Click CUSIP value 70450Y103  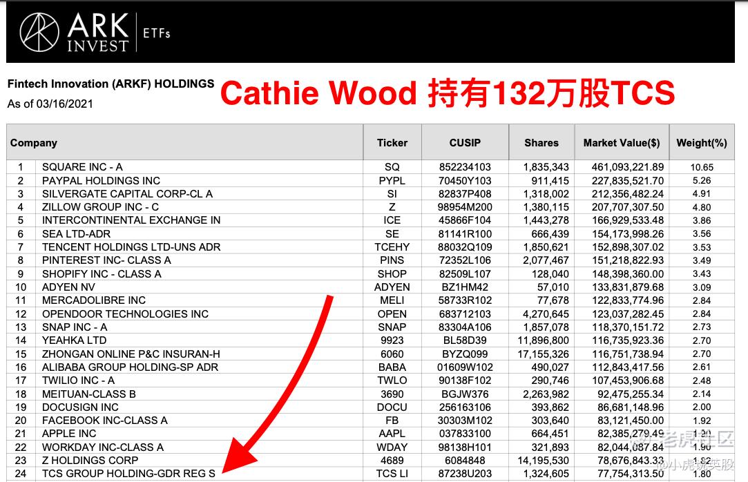(465, 180)
